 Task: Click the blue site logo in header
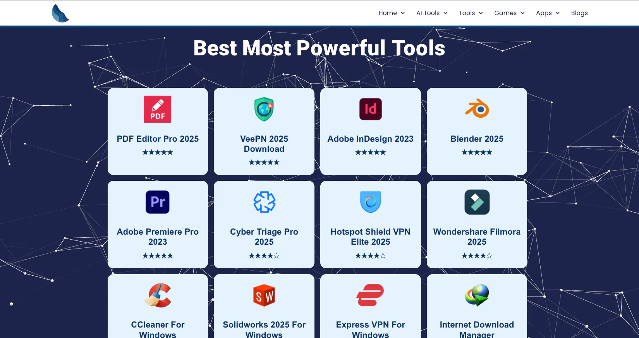point(60,13)
